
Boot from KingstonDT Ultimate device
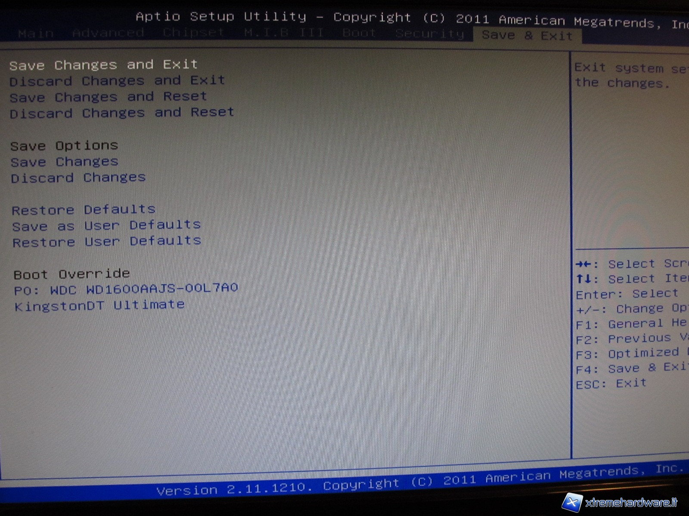click(99, 305)
